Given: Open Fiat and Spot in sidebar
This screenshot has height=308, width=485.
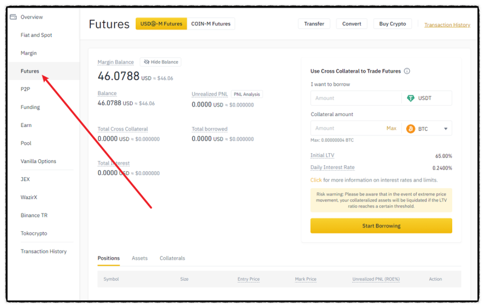Looking at the screenshot, I should click(x=36, y=35).
